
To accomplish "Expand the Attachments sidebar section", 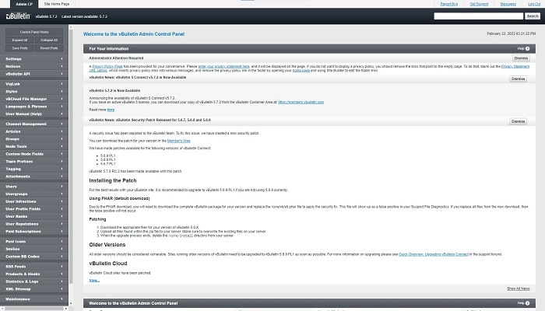I will coord(34,176).
